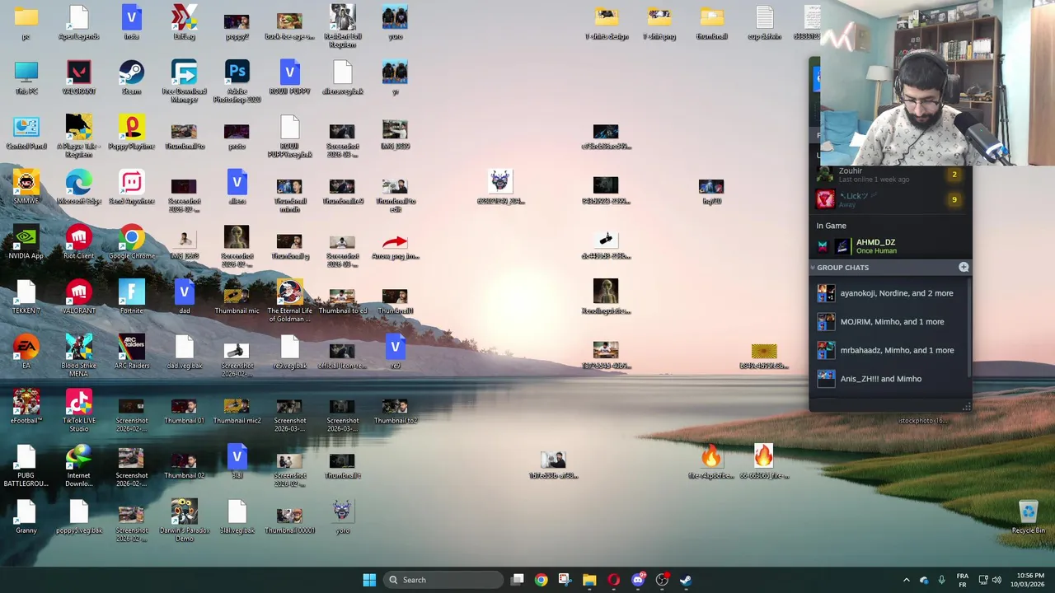Select the Recycle Bin desktop icon

tap(1028, 516)
